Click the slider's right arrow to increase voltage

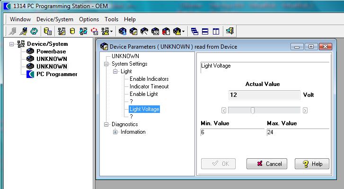[305, 111]
